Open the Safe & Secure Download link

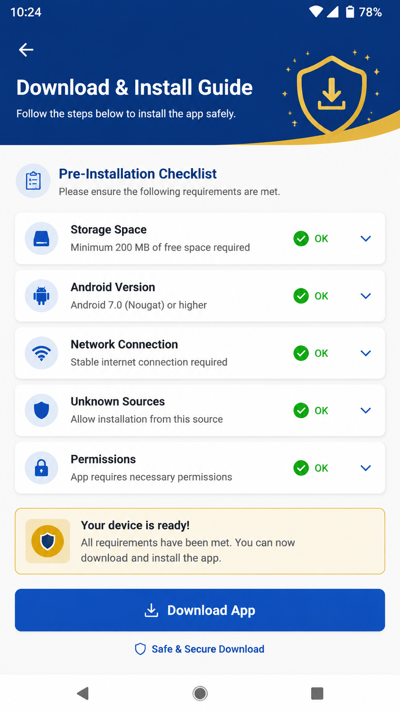pos(199,649)
